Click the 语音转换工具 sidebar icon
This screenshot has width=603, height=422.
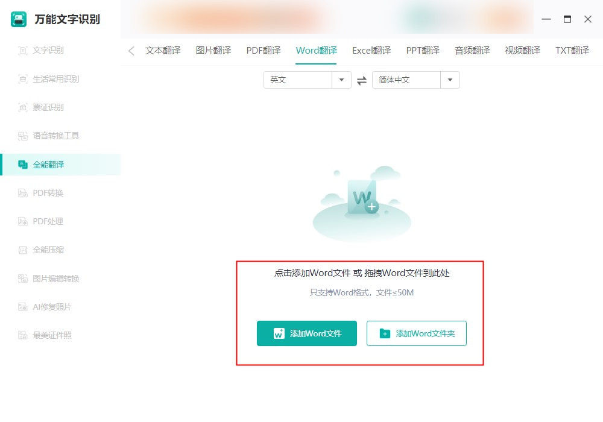point(23,136)
